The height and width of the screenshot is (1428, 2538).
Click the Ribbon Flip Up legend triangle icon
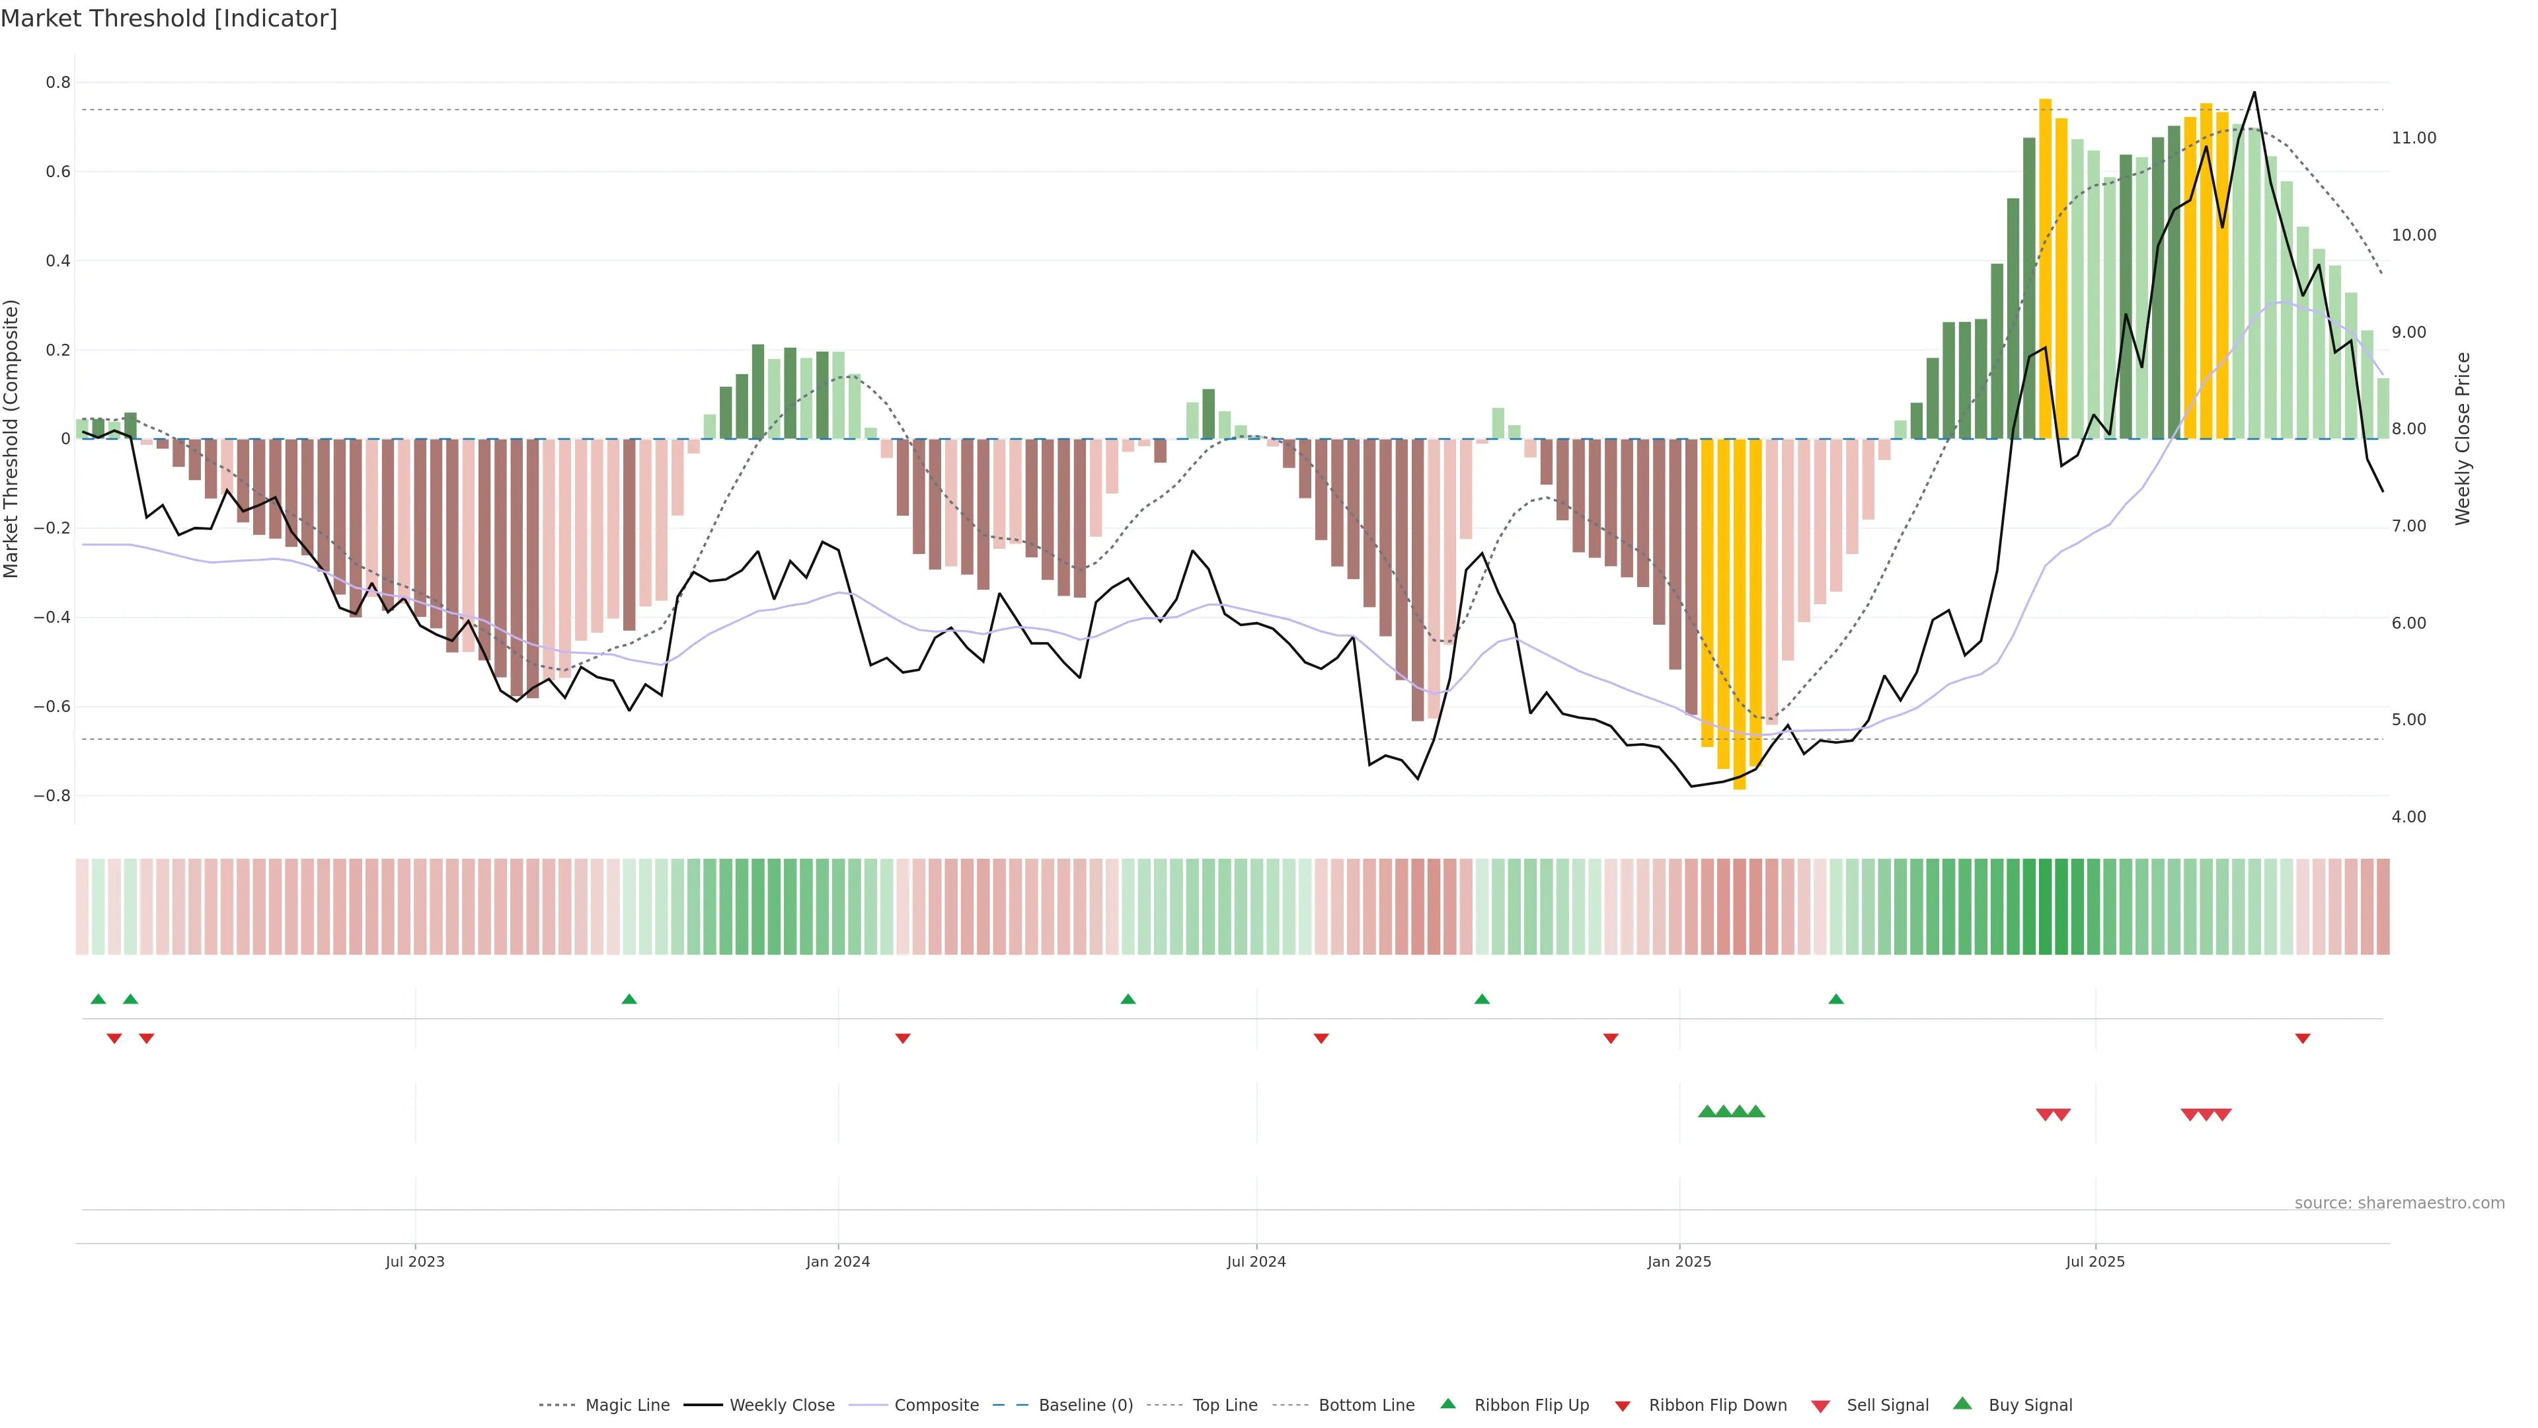[x=1447, y=1404]
